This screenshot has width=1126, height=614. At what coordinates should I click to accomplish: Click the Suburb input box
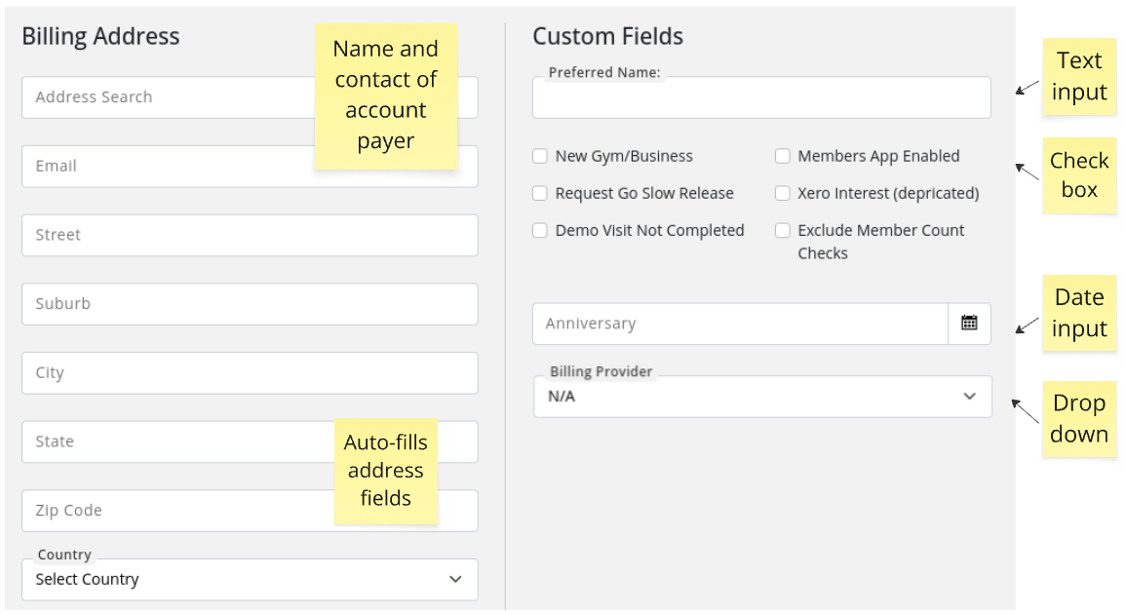click(250, 304)
